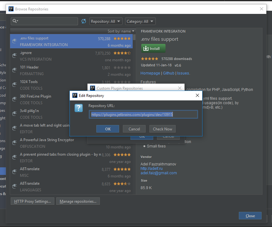The width and height of the screenshot is (272, 227).
Task: Click FRAMEWORK INTEGRATION heading in details pane
Action: pos(163,31)
